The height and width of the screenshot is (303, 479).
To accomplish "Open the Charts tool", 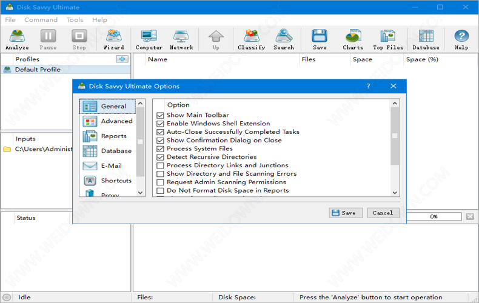I will pos(353,39).
